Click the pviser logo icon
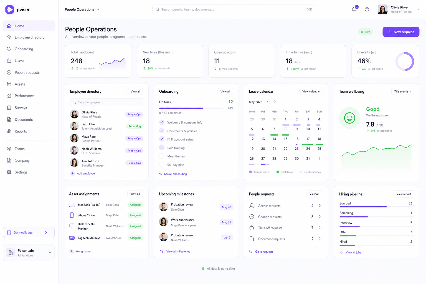The width and height of the screenshot is (426, 284). (9, 9)
